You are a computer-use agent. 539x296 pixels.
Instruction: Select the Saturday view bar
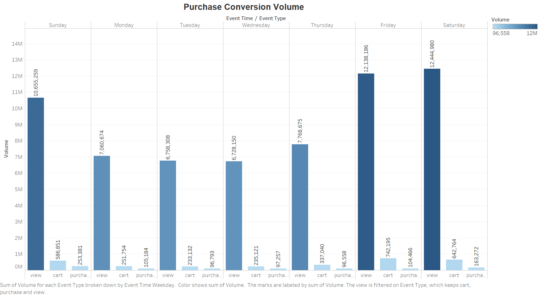point(432,169)
